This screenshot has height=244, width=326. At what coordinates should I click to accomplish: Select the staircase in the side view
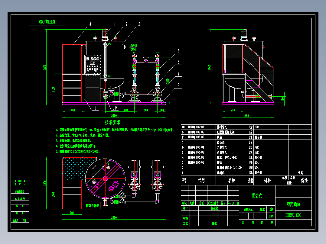(x=259, y=73)
